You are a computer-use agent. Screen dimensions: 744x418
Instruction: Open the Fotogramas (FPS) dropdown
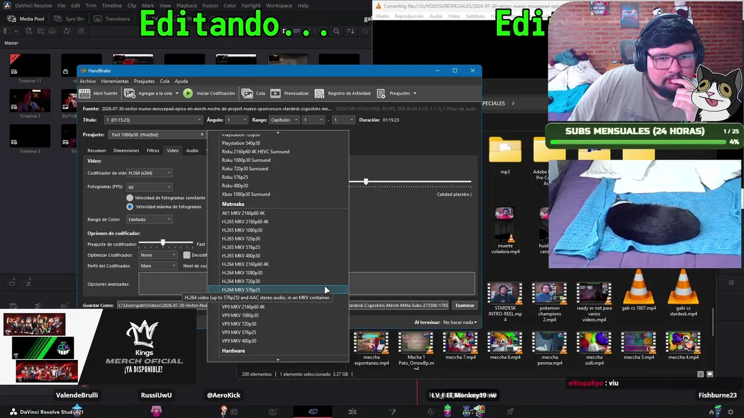149,187
